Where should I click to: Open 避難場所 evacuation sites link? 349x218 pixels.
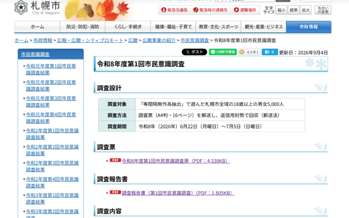pos(245,10)
